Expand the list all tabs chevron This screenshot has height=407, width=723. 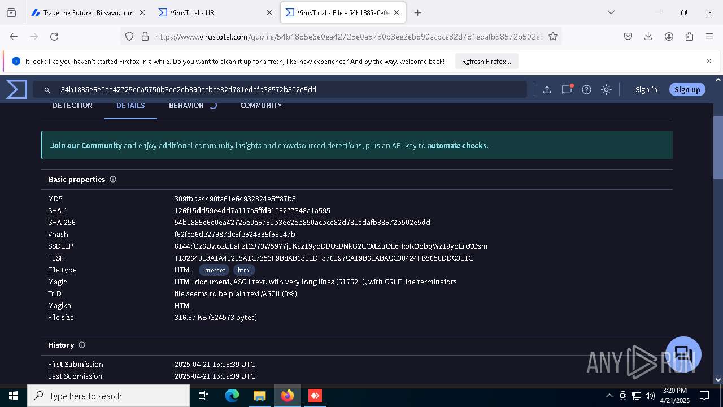611,12
